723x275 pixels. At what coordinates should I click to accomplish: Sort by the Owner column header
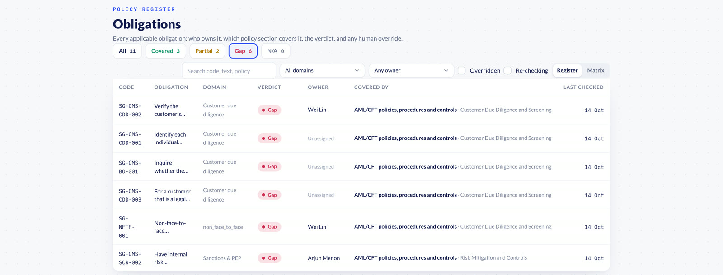318,87
